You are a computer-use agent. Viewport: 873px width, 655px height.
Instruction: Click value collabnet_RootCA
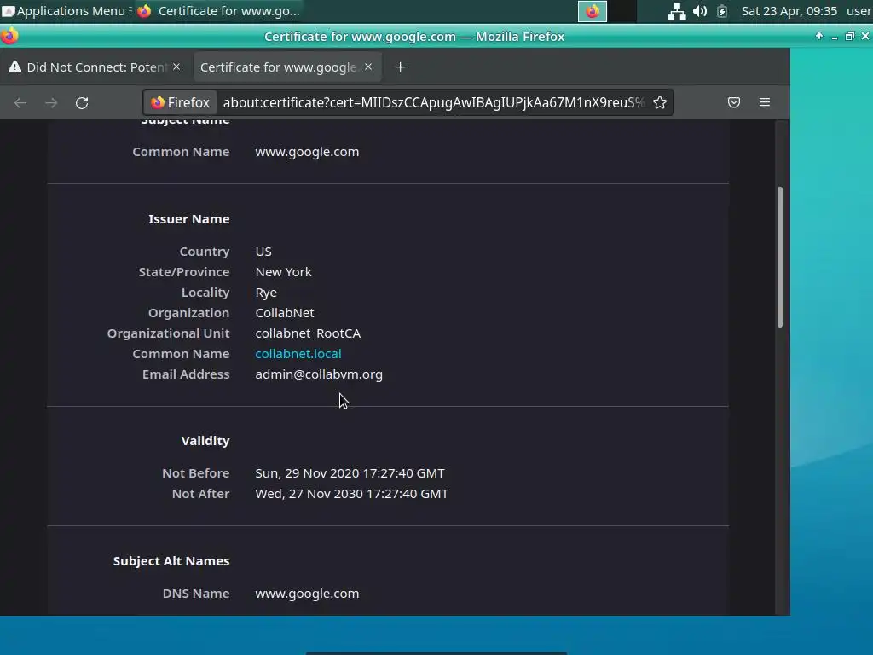[308, 333]
